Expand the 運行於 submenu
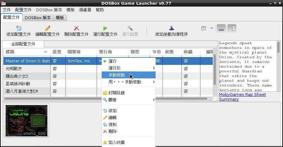Viewport: 283px width, 147px height. click(129, 68)
